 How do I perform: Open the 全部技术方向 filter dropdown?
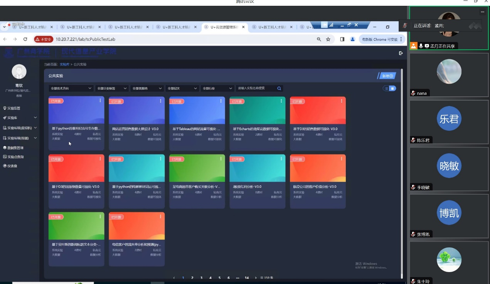click(71, 88)
